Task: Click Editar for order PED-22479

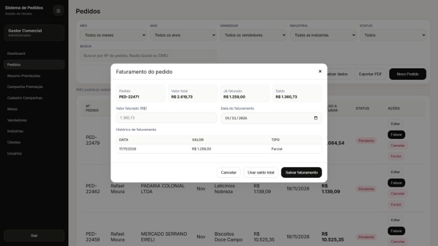Action: (x=395, y=124)
